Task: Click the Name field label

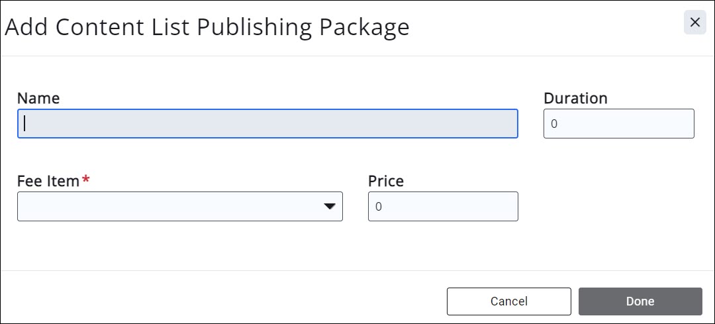Action: point(38,99)
